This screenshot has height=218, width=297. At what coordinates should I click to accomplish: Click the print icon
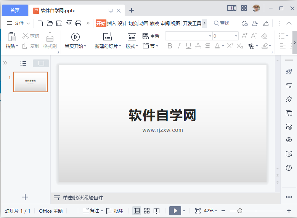[x=78, y=23]
